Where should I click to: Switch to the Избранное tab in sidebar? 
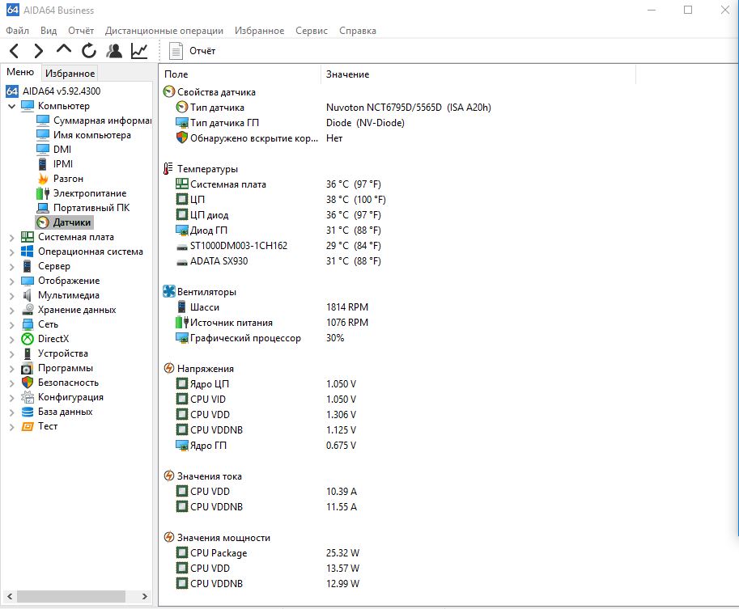tap(70, 73)
